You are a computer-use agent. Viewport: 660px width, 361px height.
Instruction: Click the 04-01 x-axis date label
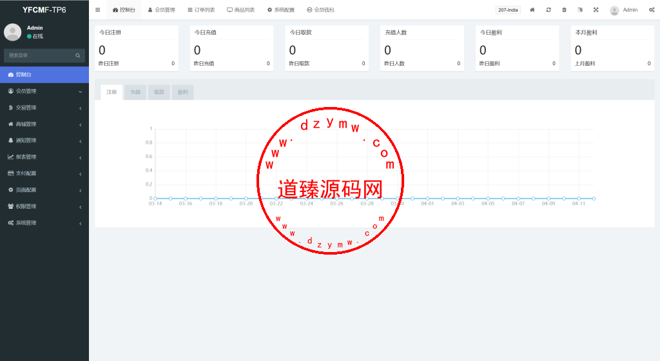[427, 204]
